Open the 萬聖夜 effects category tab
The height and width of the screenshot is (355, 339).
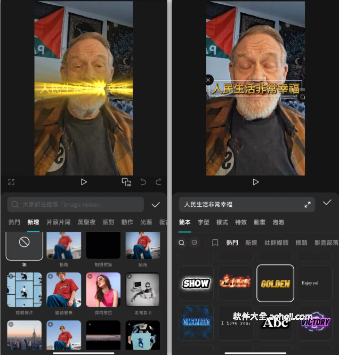coord(86,222)
